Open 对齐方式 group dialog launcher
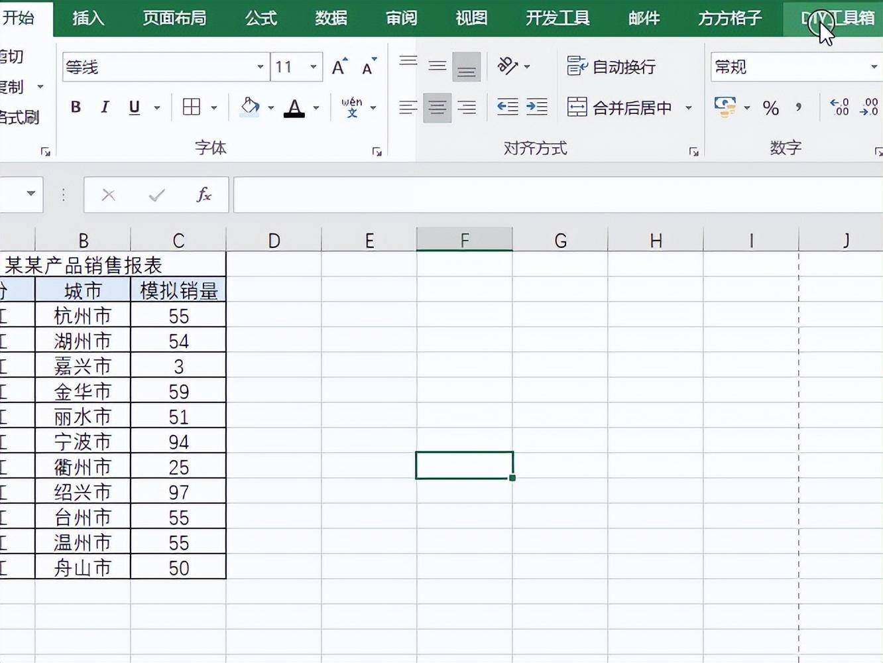 pos(694,152)
